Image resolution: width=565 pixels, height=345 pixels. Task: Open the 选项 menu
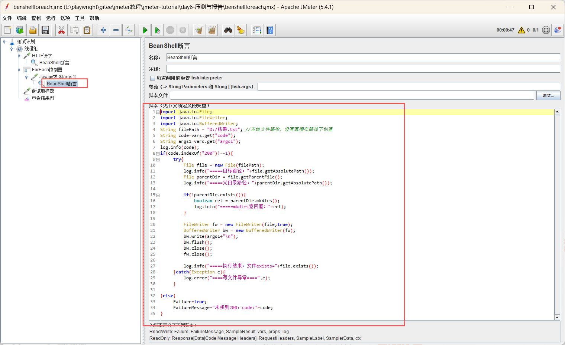[x=65, y=18]
